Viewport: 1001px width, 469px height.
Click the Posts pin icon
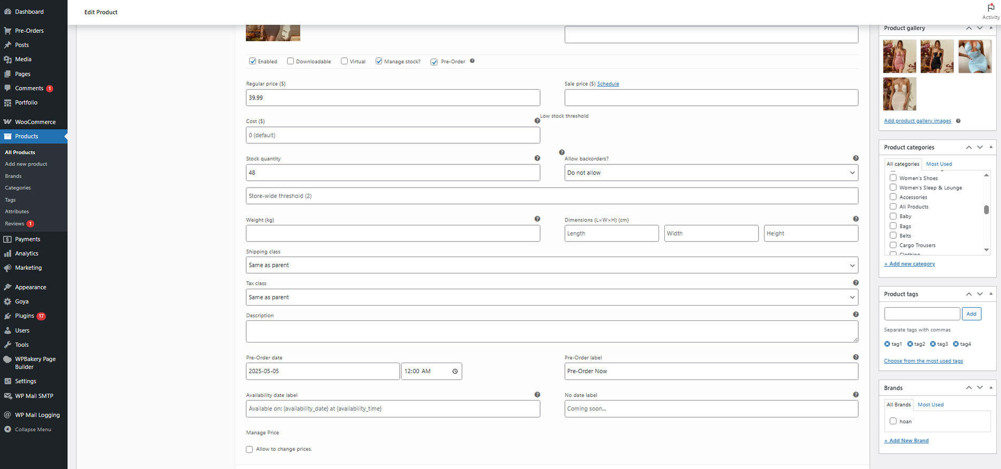7,45
